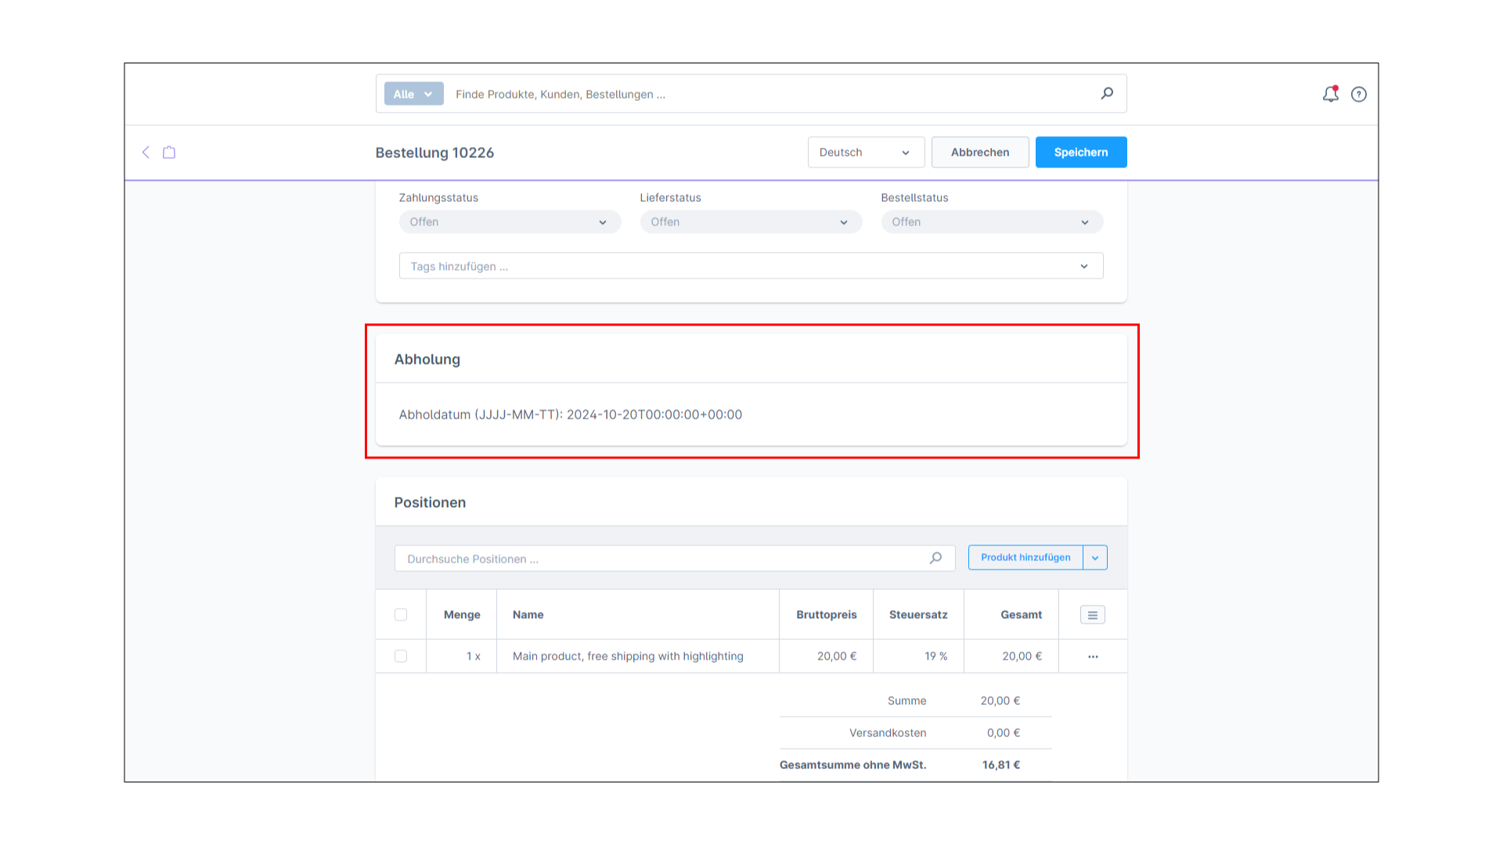
Task: Open the Tags hinzufügen expander
Action: point(1084,266)
